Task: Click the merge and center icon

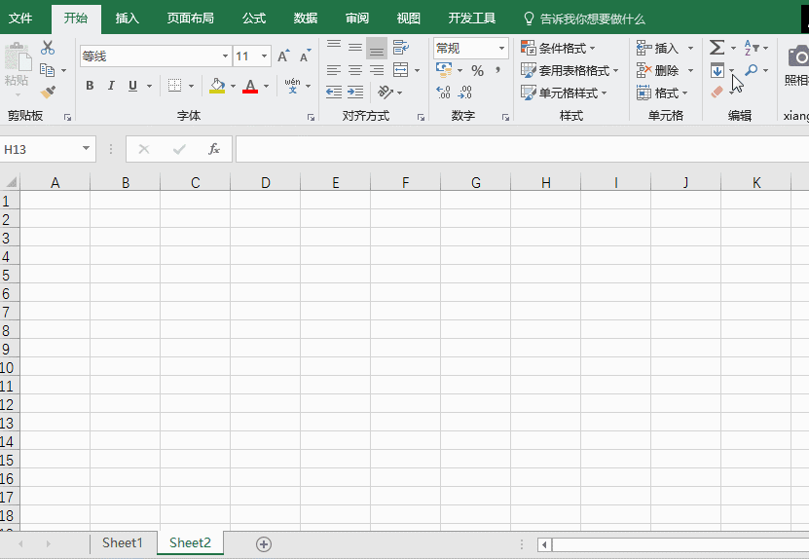Action: tap(400, 70)
